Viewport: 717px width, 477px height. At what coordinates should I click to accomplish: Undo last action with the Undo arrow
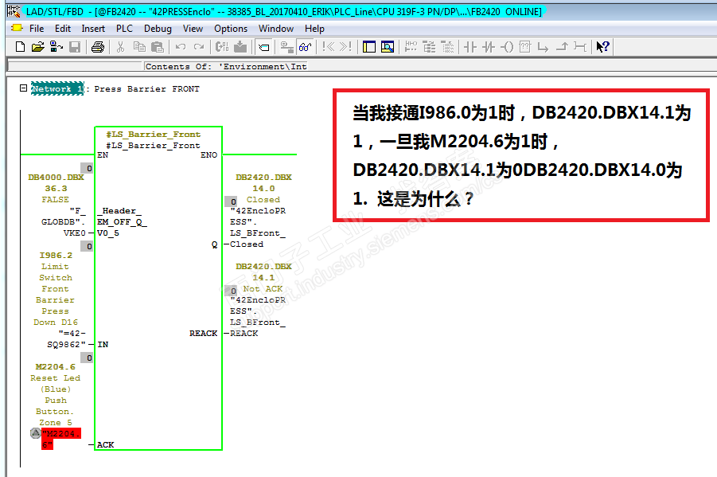[x=181, y=47]
